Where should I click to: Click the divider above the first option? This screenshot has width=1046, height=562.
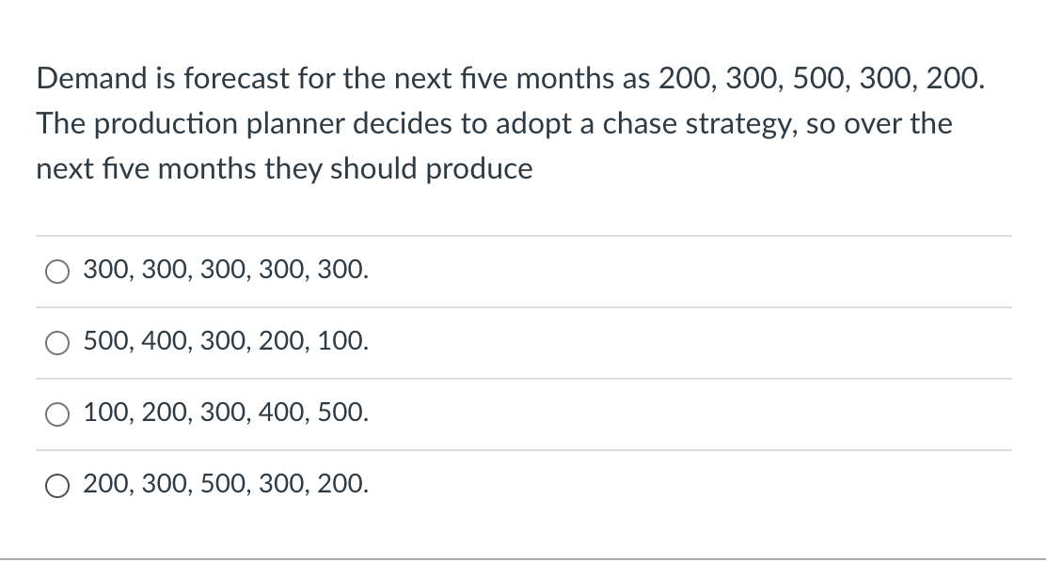point(523,235)
